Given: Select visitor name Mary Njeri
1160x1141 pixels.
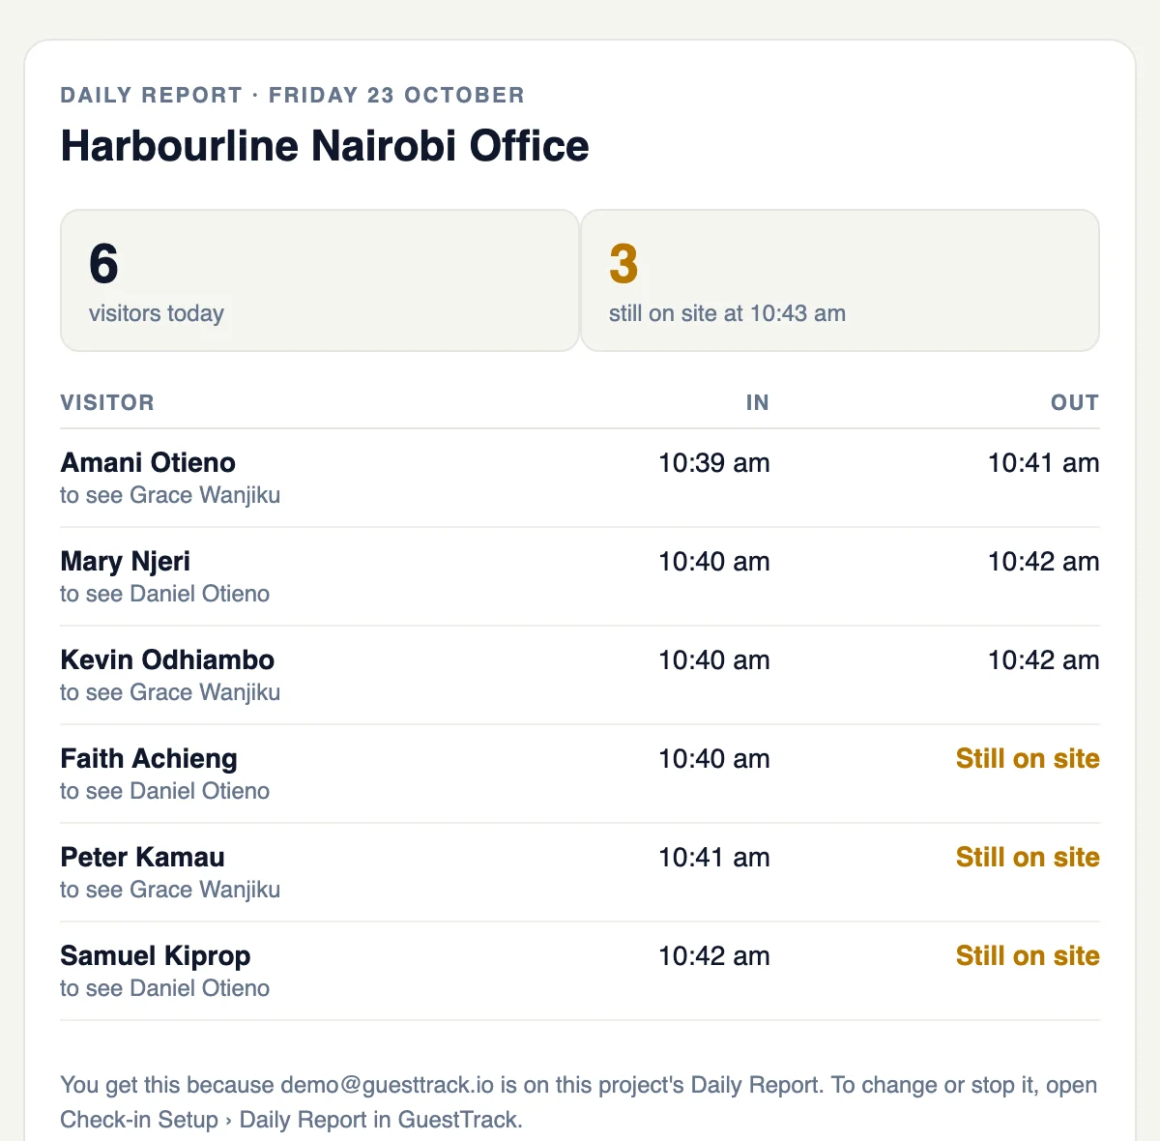Looking at the screenshot, I should [126, 561].
